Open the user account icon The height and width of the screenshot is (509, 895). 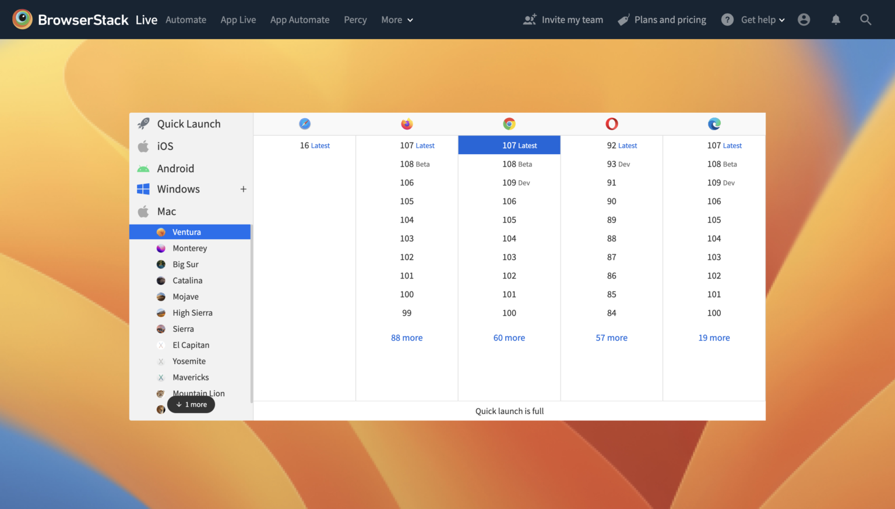pos(804,20)
